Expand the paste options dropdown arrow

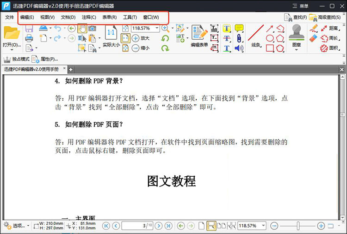99,38
